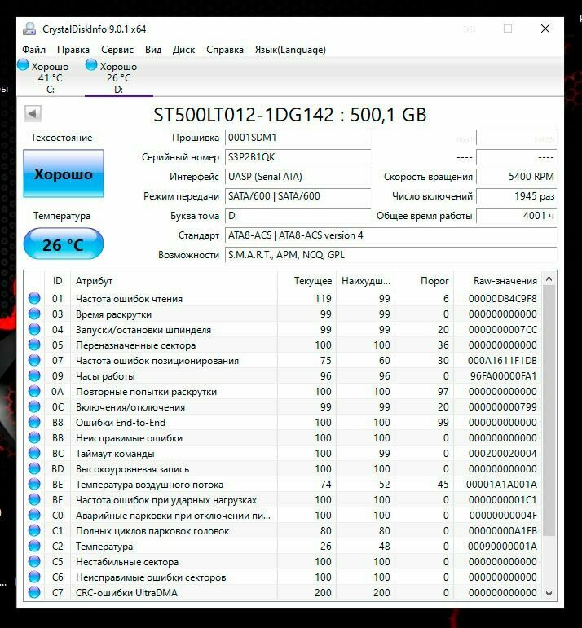
Task: Click the Возможности field S.M.A.R.T., APM, NCQ, GPL
Action: pos(390,255)
